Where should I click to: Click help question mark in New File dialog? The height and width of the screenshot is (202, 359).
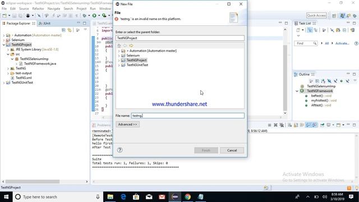tap(119, 150)
